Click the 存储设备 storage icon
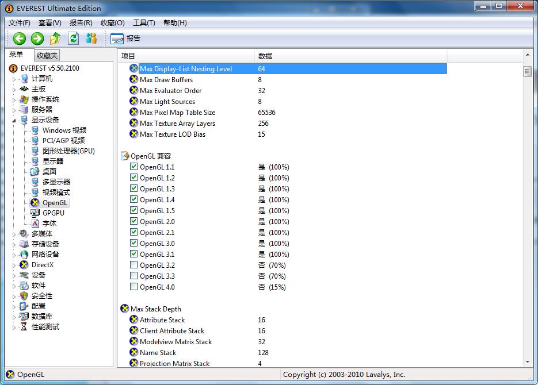 pyautogui.click(x=24, y=244)
